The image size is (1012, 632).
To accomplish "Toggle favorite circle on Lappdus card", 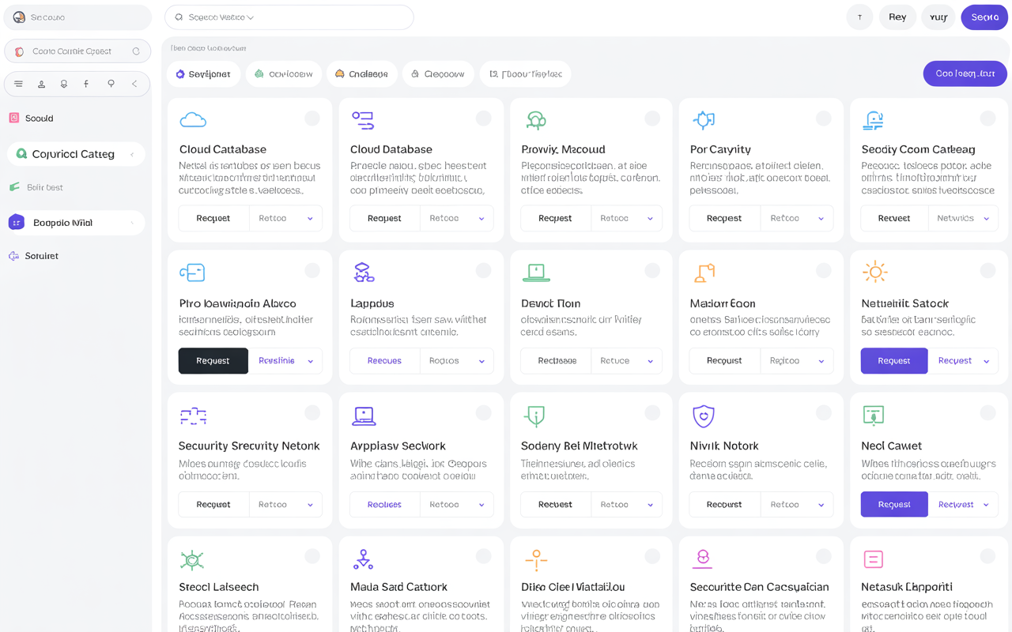I will [x=482, y=269].
